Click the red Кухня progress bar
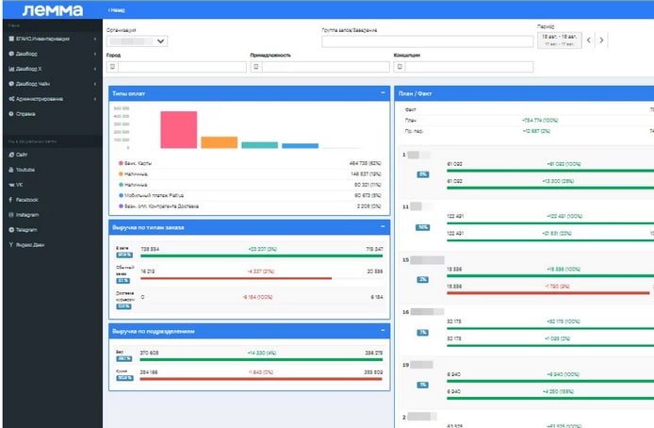This screenshot has width=654, height=428. click(x=262, y=379)
